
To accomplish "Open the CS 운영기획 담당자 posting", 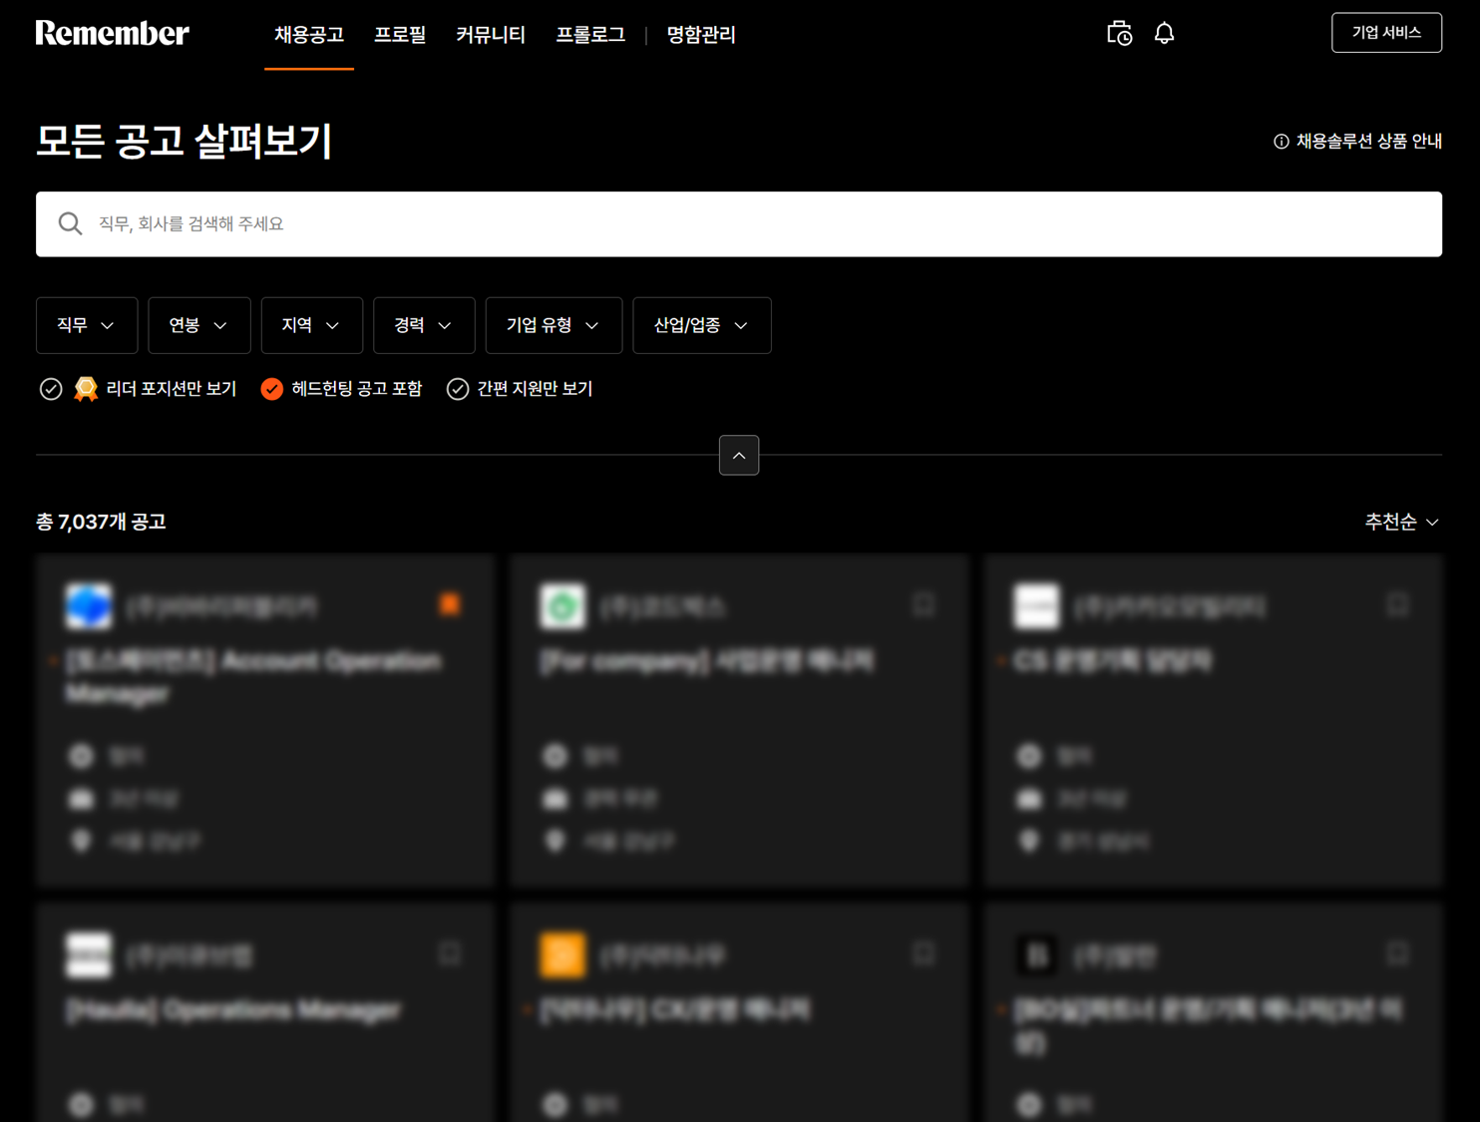I will 1113,660.
